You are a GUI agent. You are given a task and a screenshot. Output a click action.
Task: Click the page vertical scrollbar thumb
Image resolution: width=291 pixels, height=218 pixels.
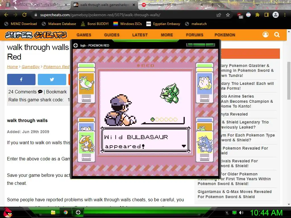coord(289,81)
